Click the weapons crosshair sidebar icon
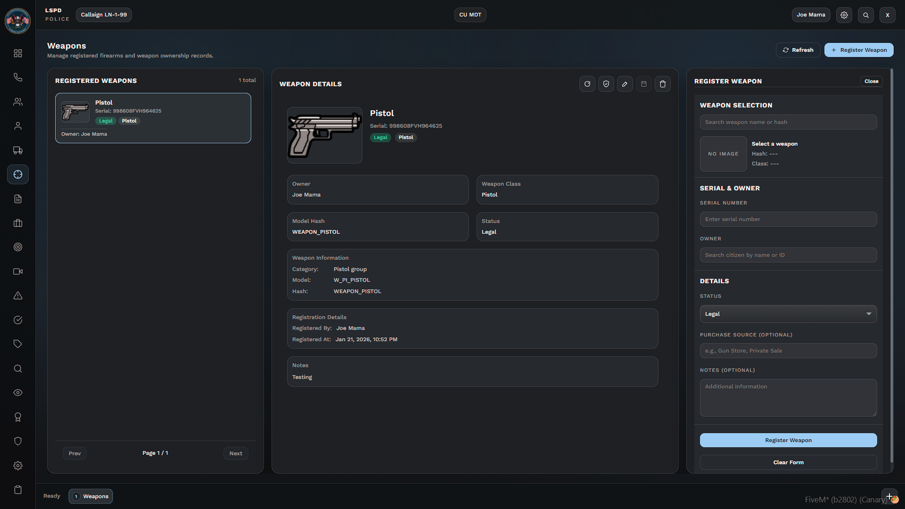This screenshot has height=509, width=905. coord(18,174)
